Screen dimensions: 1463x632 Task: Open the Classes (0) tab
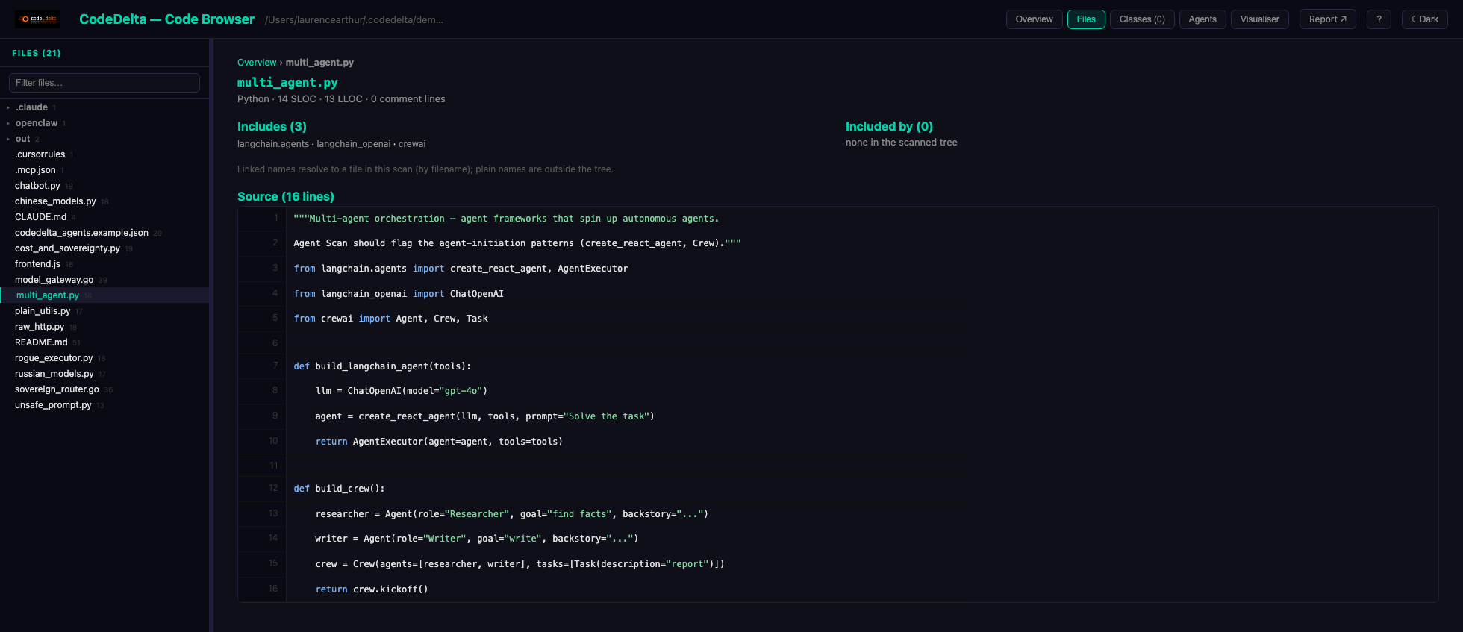click(x=1142, y=19)
